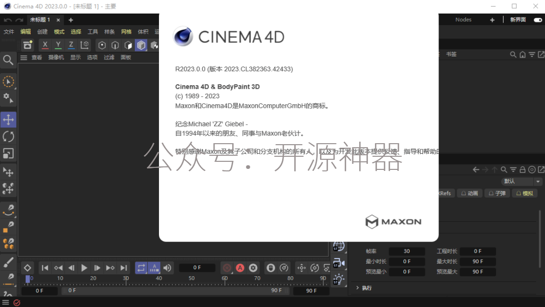The height and width of the screenshot is (307, 545).
Task: Jump to the end of the animation
Action: (124, 268)
